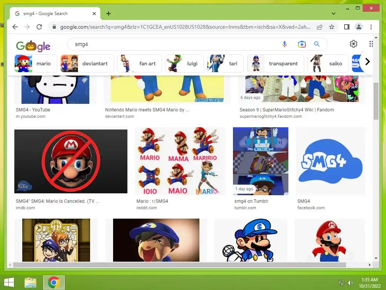The image size is (386, 290).
Task: Share this page from the address bar
Action: coord(320,27)
